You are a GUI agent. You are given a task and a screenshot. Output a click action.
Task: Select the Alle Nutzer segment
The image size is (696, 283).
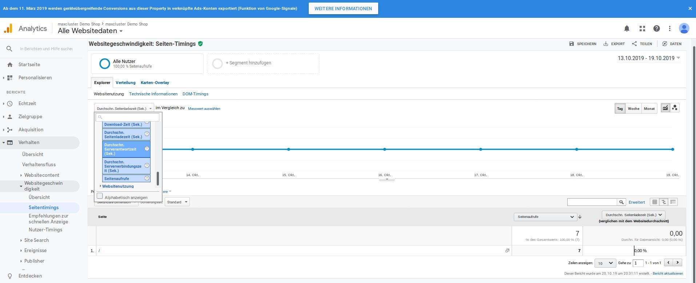coord(147,64)
